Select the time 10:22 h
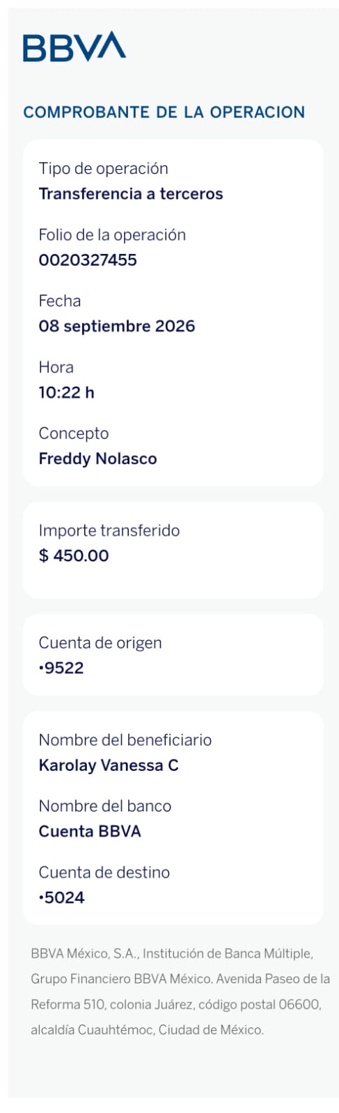339x1113 pixels. tap(66, 392)
